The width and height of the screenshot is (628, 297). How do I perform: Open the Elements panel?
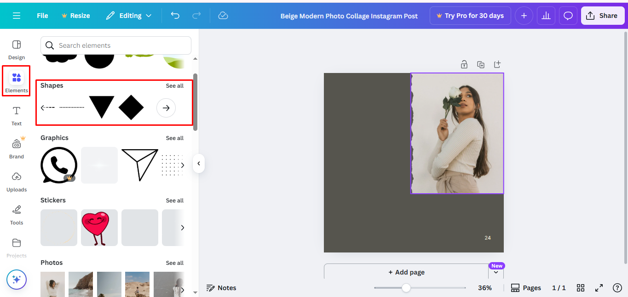coord(16,81)
